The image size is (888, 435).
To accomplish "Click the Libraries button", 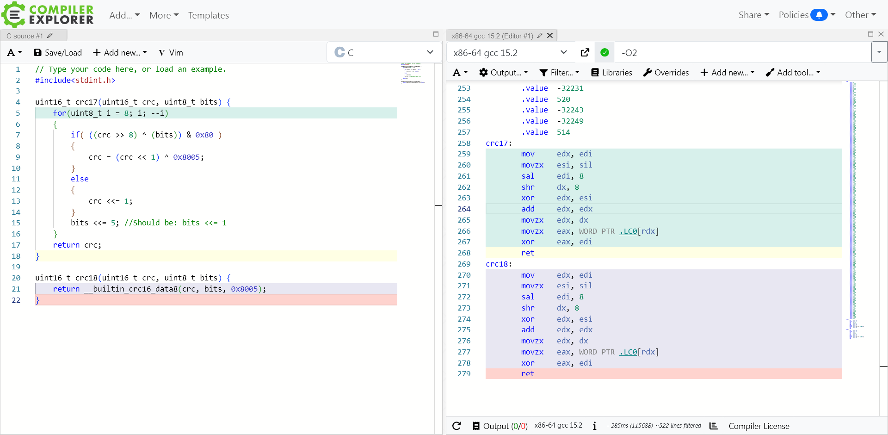I will [x=611, y=73].
